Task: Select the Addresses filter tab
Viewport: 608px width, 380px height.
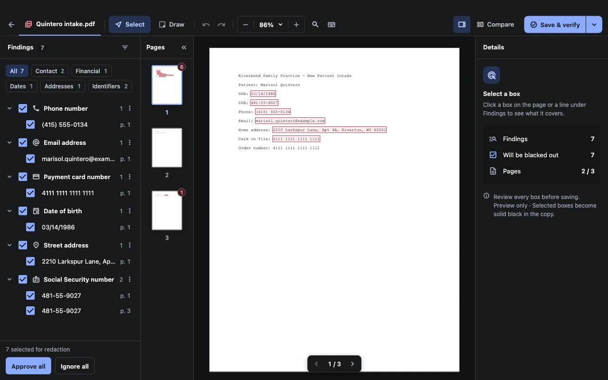Action: click(x=63, y=86)
